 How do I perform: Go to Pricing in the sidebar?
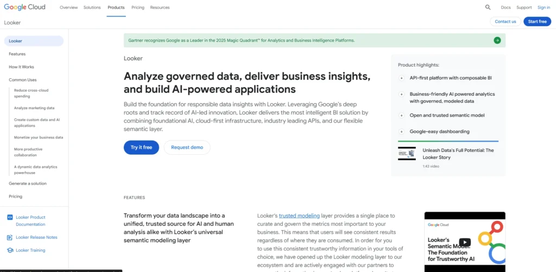click(x=15, y=196)
